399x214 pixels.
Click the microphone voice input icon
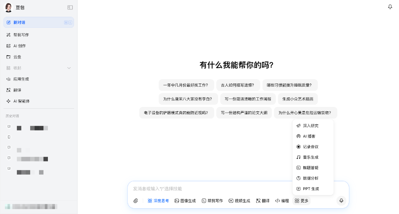(x=341, y=201)
